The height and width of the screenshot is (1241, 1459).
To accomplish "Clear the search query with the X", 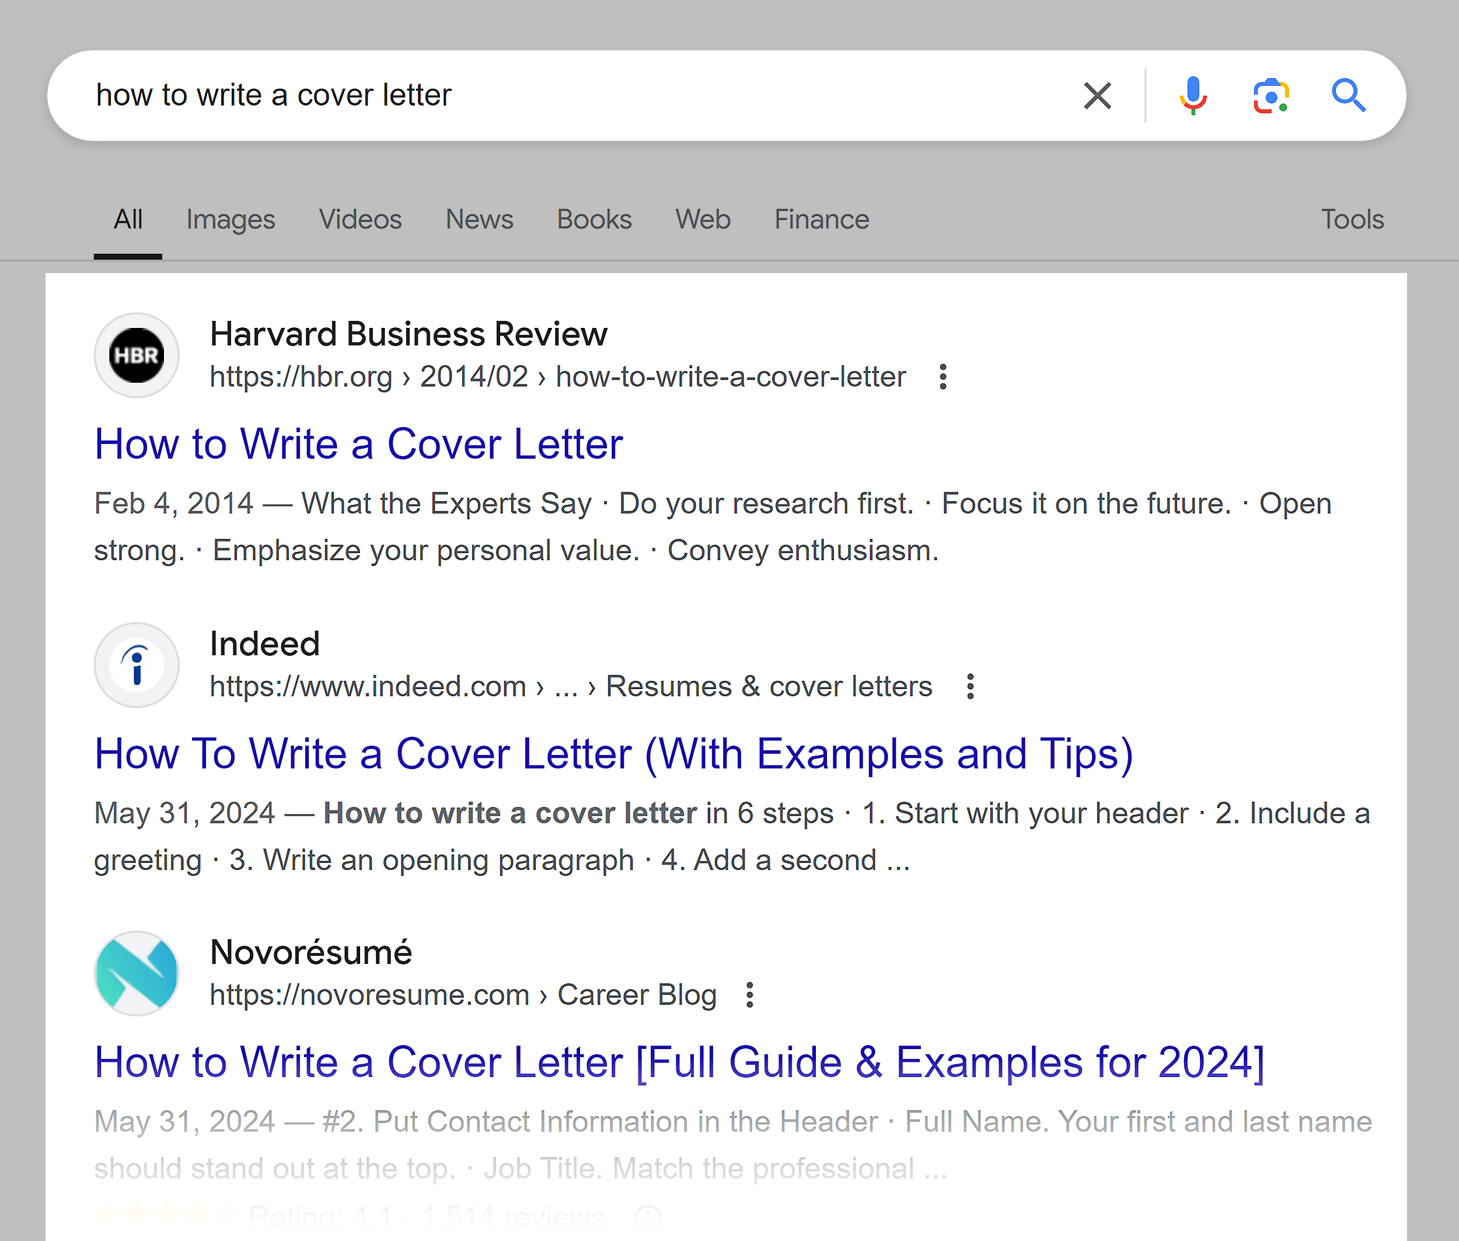I will click(x=1097, y=96).
